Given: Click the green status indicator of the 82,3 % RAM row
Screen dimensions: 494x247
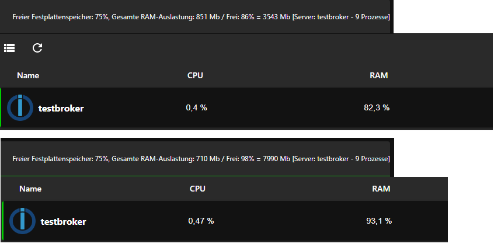Looking at the screenshot, I should pyautogui.click(x=1, y=107).
